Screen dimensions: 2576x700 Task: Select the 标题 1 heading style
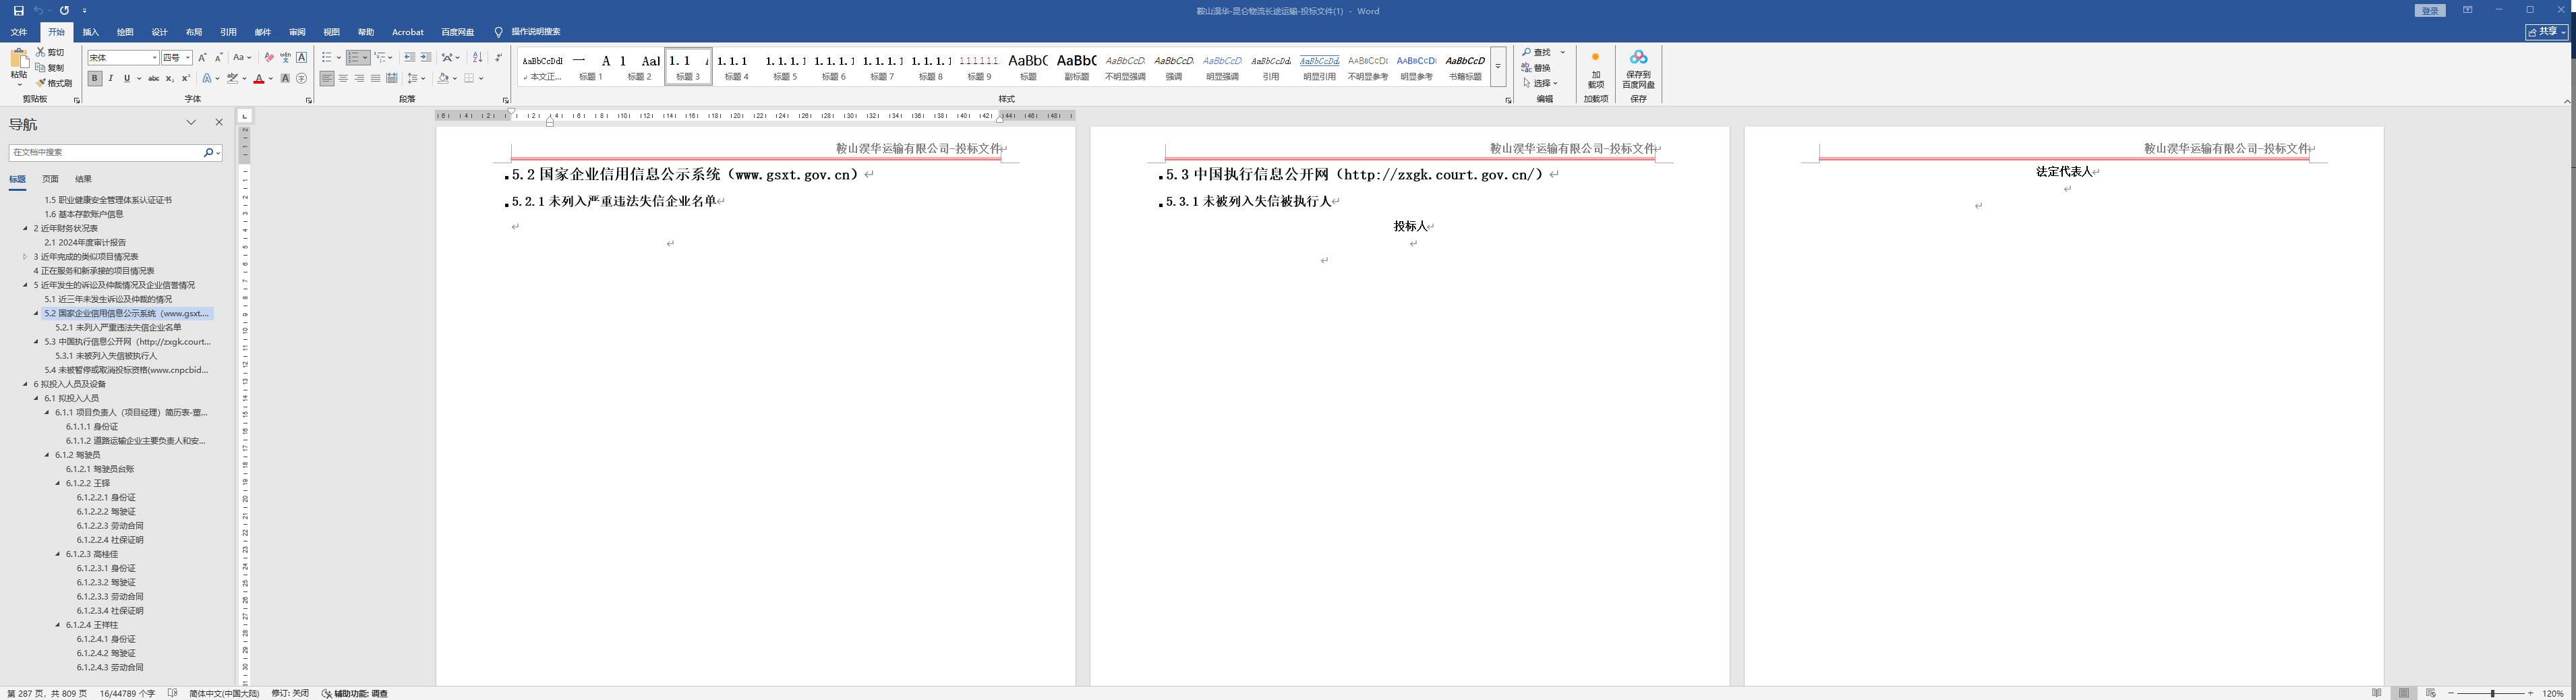[591, 67]
